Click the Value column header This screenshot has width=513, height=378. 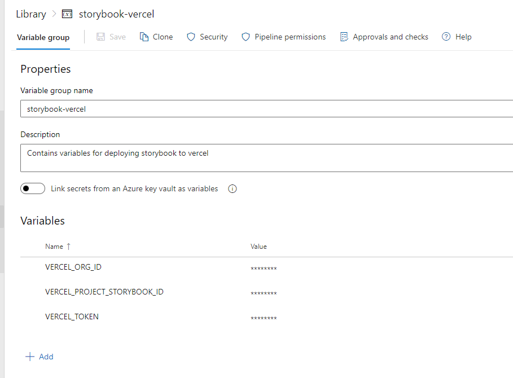point(258,247)
